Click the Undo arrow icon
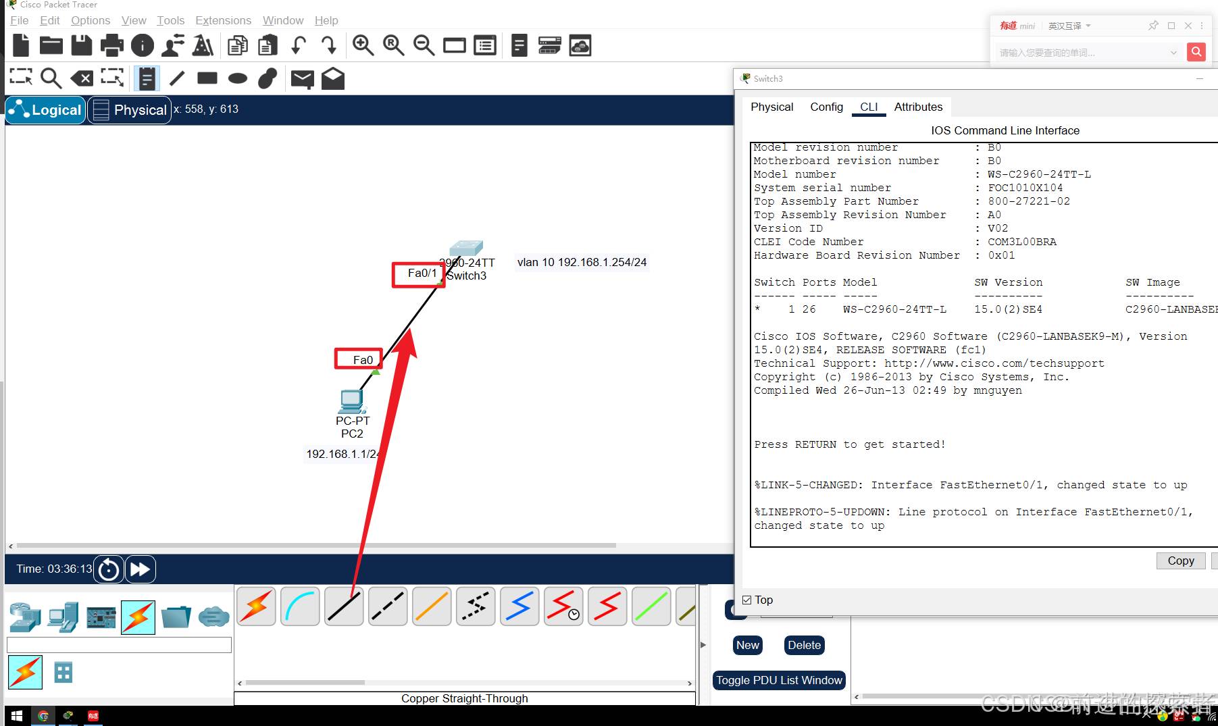The height and width of the screenshot is (726, 1218). point(299,45)
